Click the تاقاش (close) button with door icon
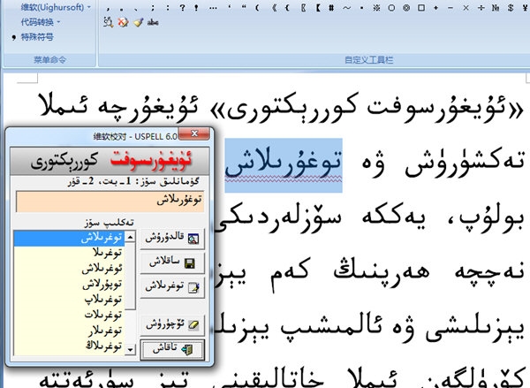The width and height of the screenshot is (530, 388). [x=172, y=349]
